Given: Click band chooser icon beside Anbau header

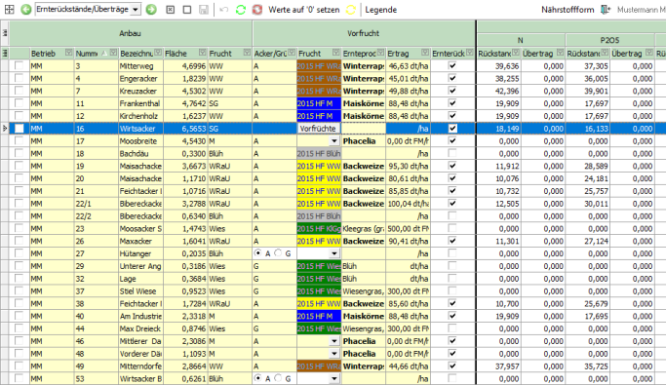Looking at the screenshot, I should click(x=5, y=33).
